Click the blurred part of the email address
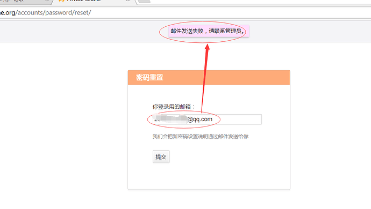This screenshot has height=209, width=371. pyautogui.click(x=170, y=119)
